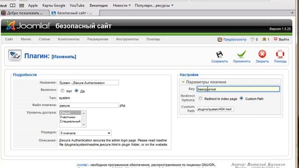This screenshot has height=168, width=299.
Task: Click the Key input field
Action: click(238, 89)
